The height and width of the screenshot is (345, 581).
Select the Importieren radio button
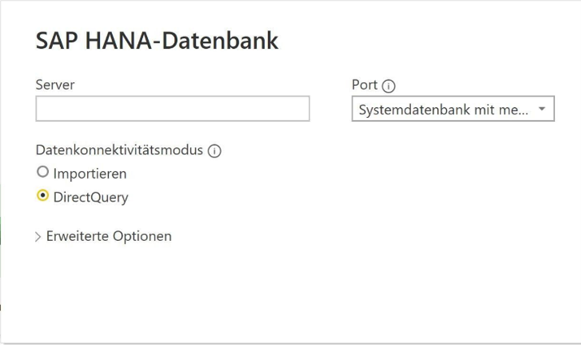coord(42,172)
